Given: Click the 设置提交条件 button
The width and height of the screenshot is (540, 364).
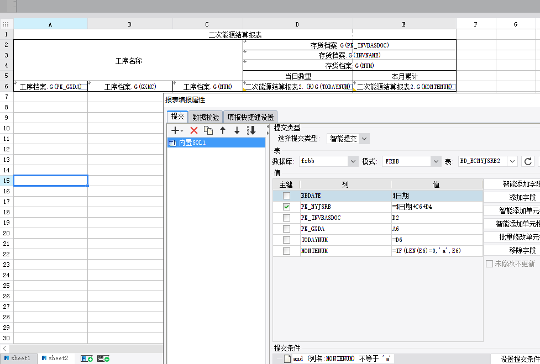Looking at the screenshot, I should 515,359.
